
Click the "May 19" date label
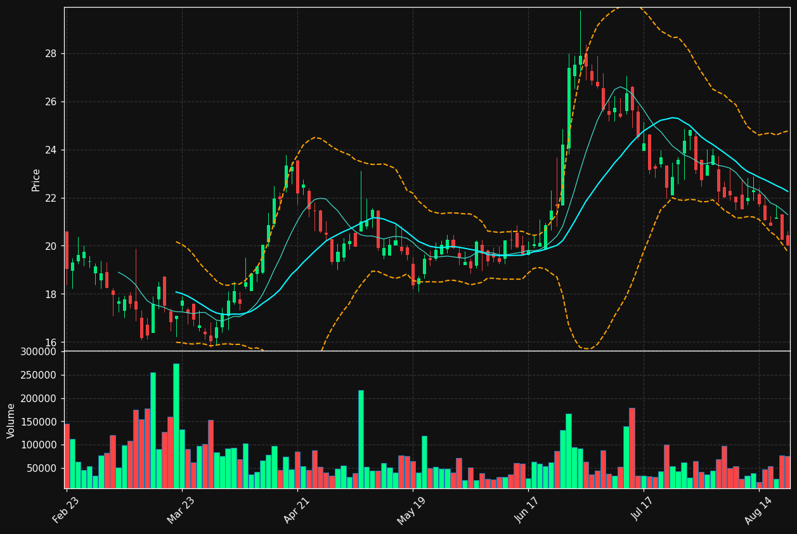click(x=411, y=510)
